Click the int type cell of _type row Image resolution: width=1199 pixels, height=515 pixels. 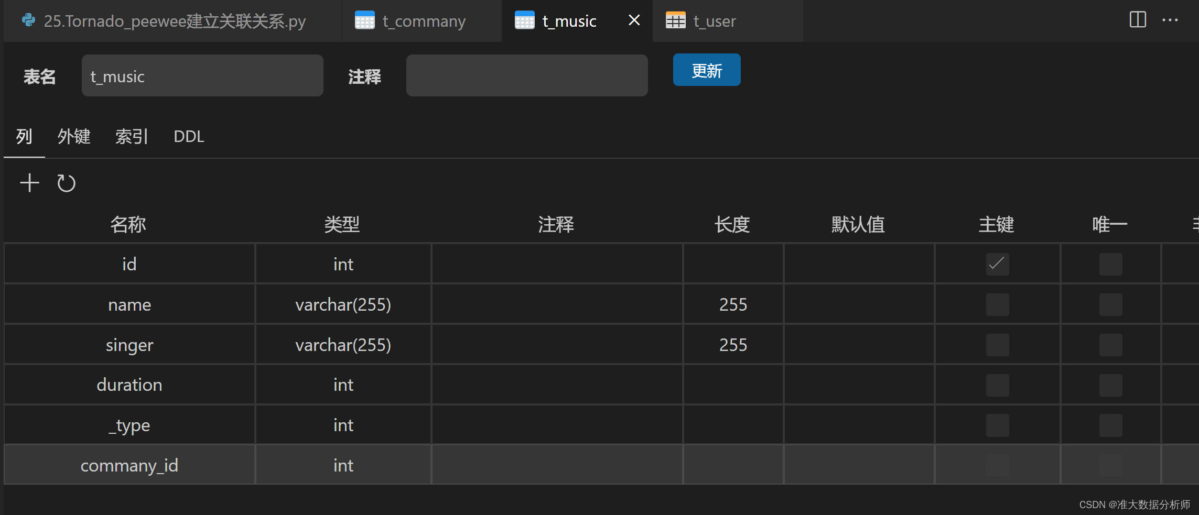point(343,425)
